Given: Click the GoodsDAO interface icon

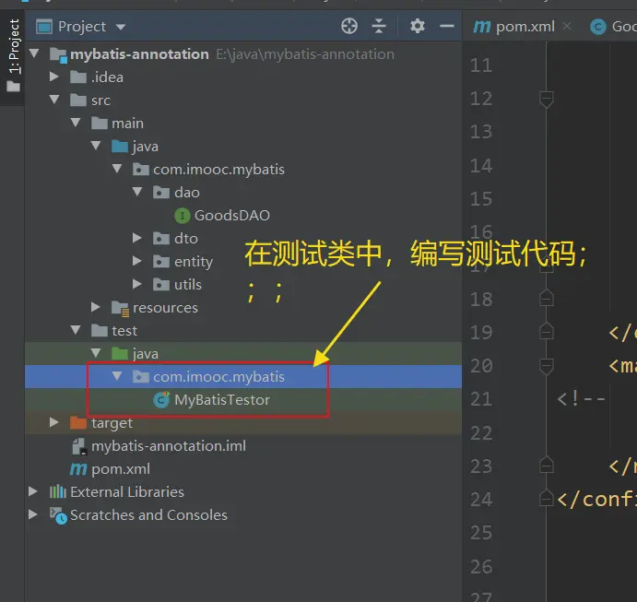Looking at the screenshot, I should coord(183,216).
